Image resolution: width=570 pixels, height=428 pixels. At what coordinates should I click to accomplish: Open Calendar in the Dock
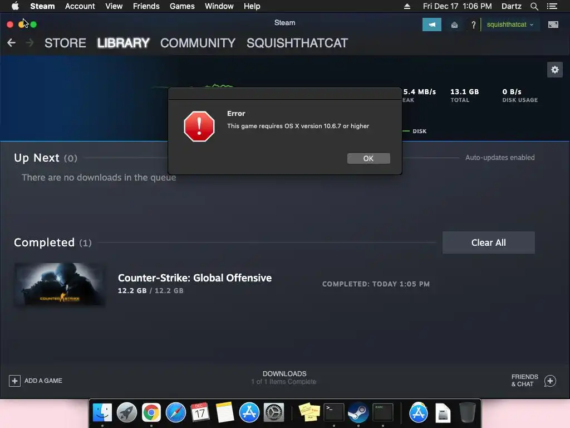pos(200,413)
